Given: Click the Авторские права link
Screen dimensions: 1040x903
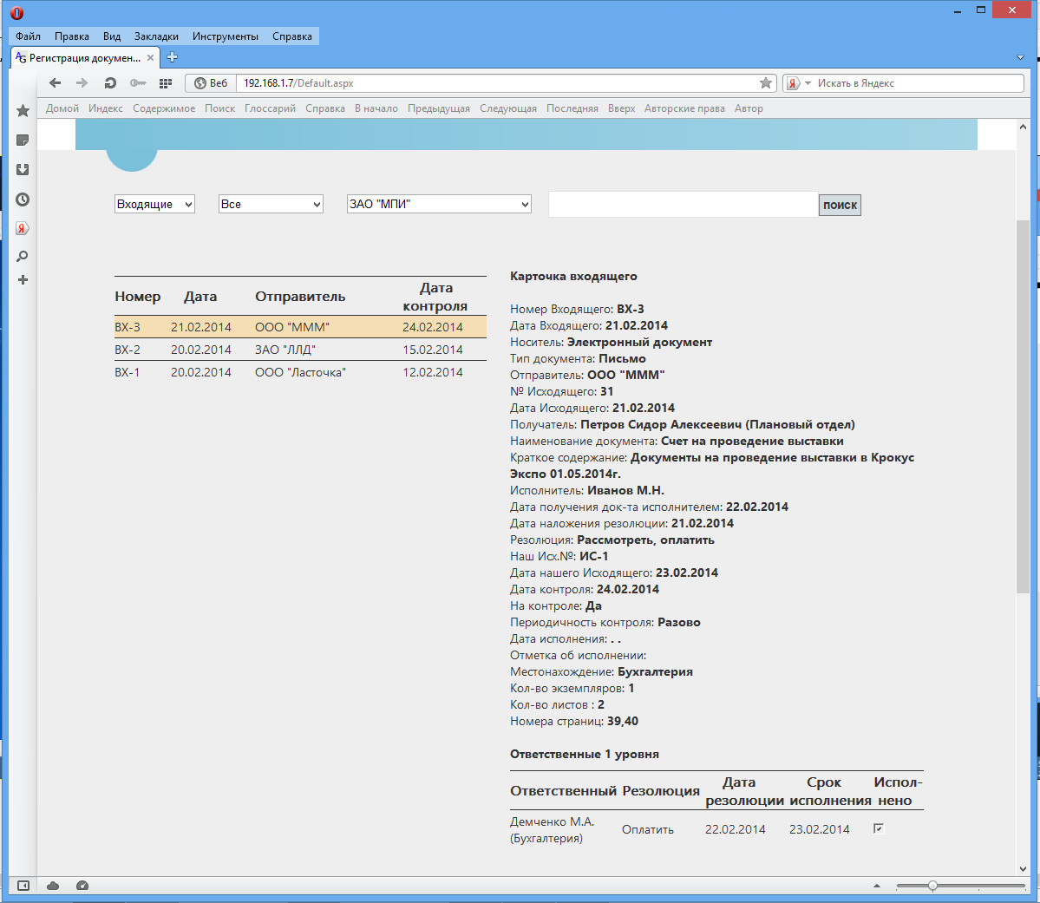Looking at the screenshot, I should point(684,108).
